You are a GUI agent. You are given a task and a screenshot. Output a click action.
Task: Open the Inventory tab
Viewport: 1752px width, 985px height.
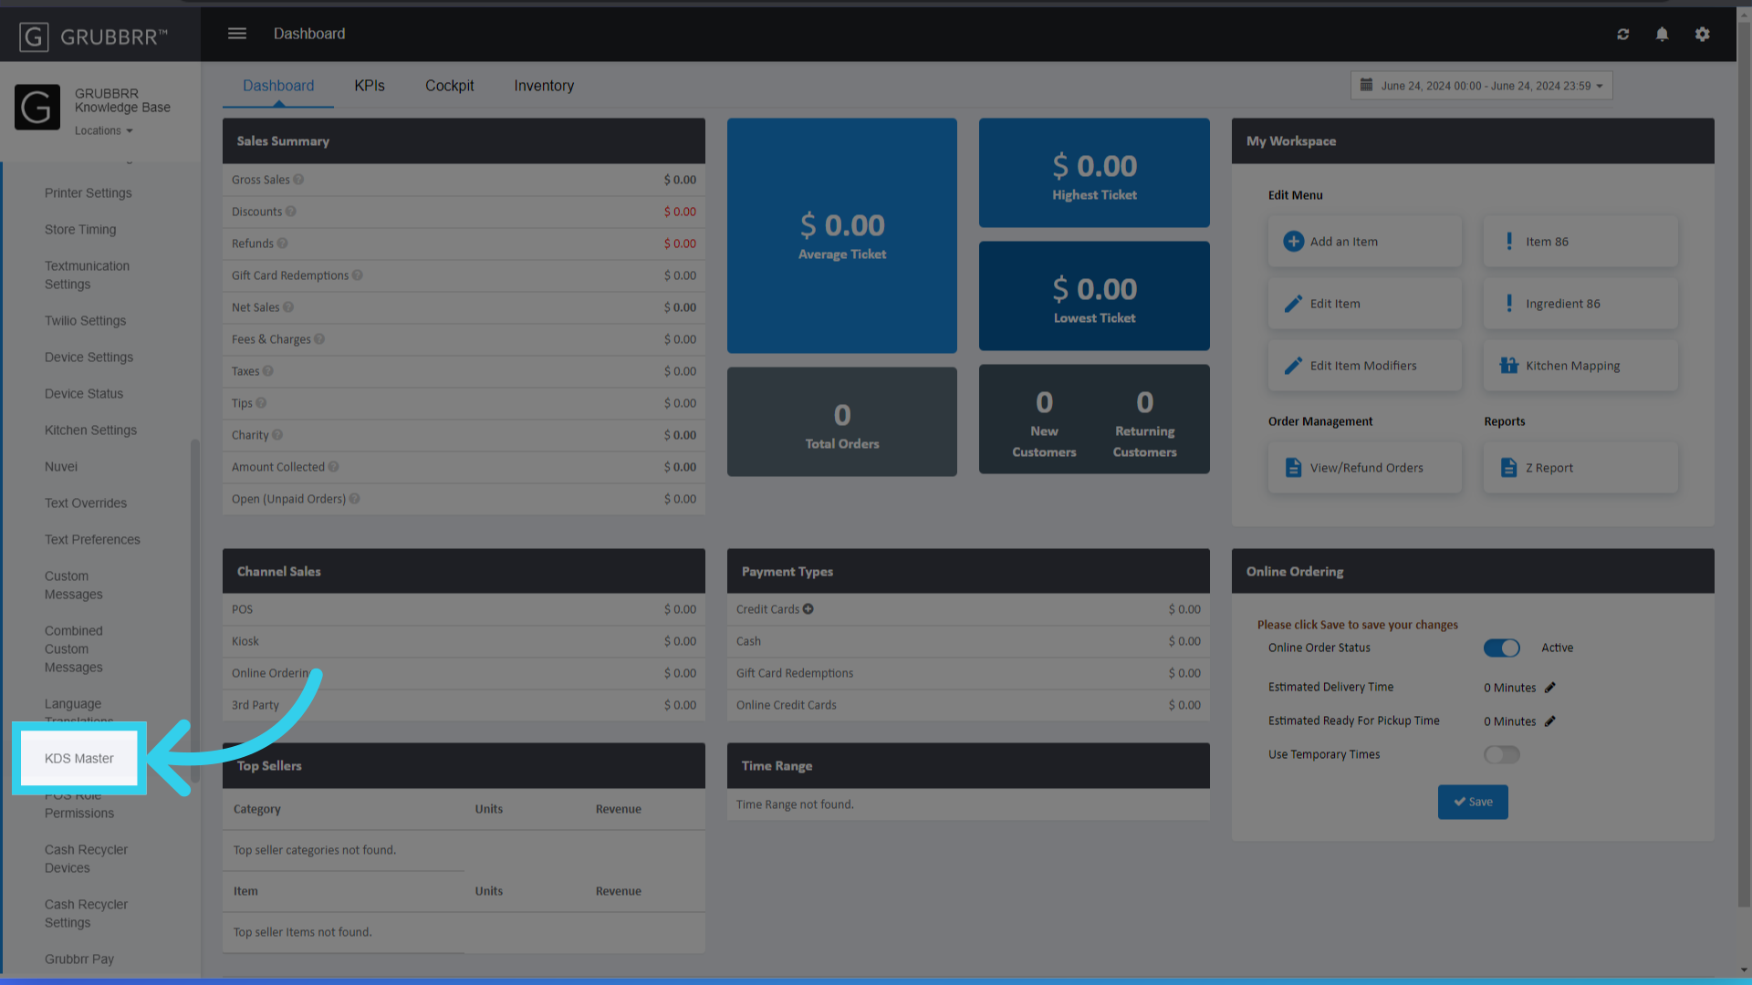tap(544, 86)
